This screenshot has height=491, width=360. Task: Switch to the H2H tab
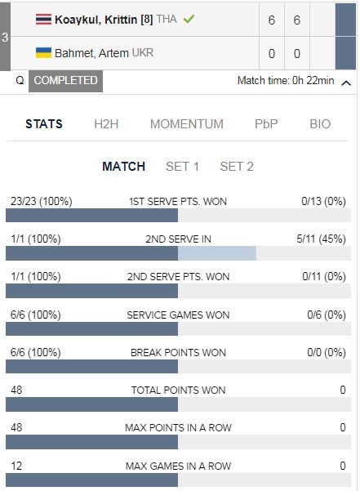point(106,124)
